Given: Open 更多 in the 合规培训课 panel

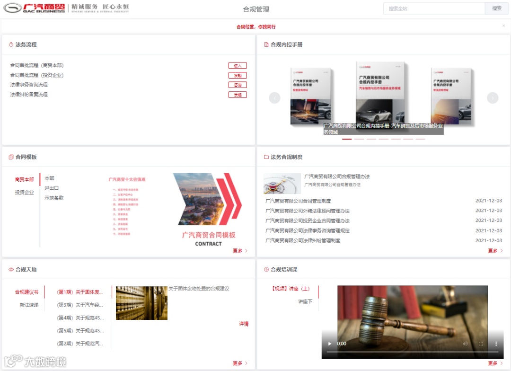Looking at the screenshot, I should pyautogui.click(x=495, y=363).
